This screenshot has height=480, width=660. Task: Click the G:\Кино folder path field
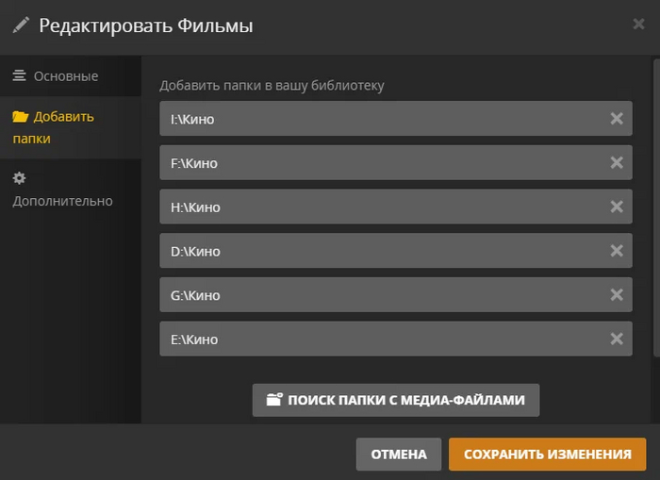click(x=377, y=295)
